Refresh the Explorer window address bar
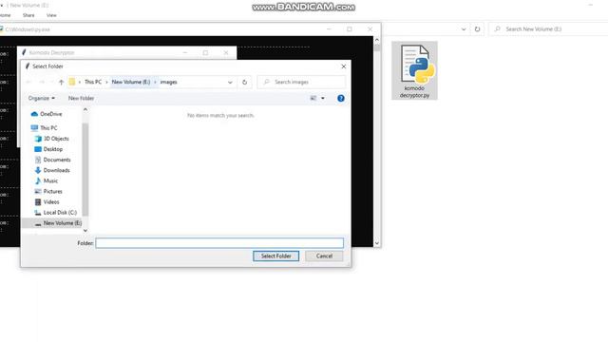 pyautogui.click(x=477, y=29)
